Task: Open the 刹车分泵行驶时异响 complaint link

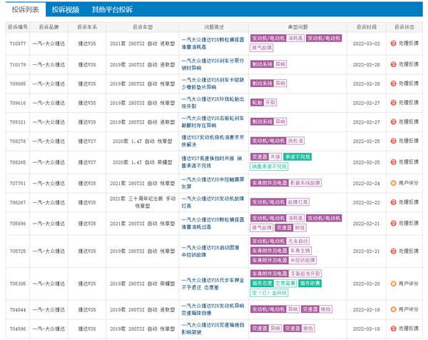Action: click(x=213, y=64)
